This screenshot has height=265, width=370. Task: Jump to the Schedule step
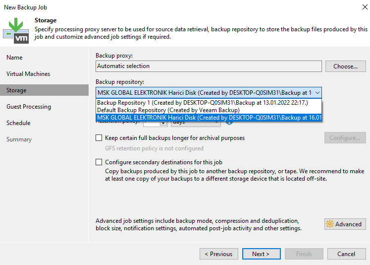pyautogui.click(x=18, y=123)
